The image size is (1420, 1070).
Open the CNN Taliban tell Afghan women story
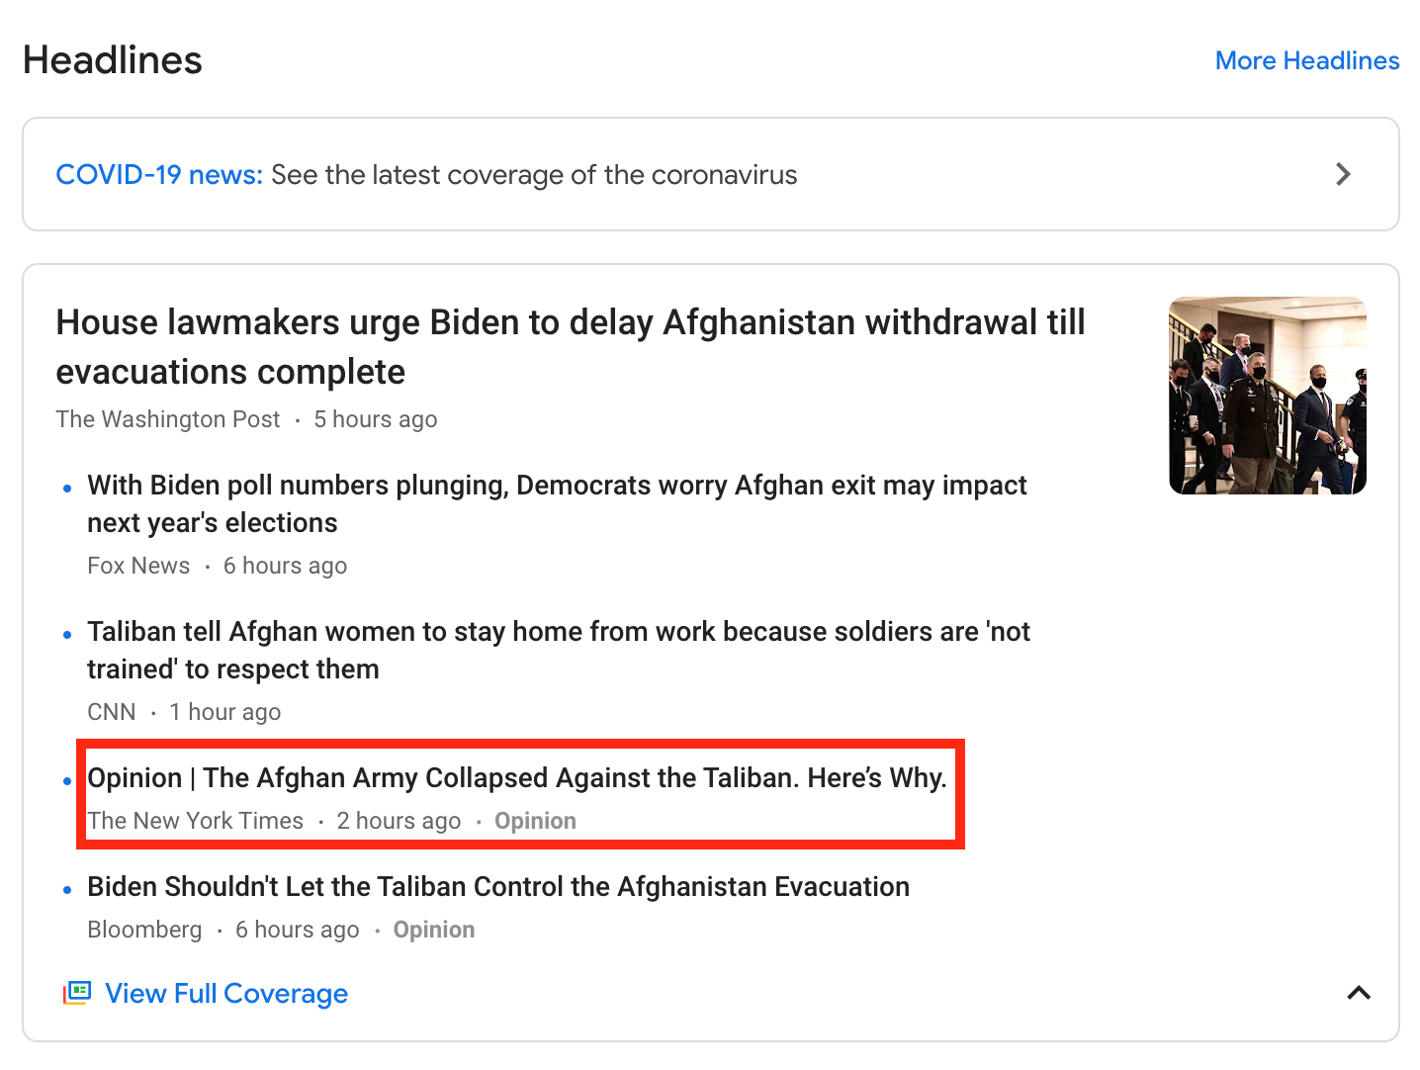[x=559, y=650]
